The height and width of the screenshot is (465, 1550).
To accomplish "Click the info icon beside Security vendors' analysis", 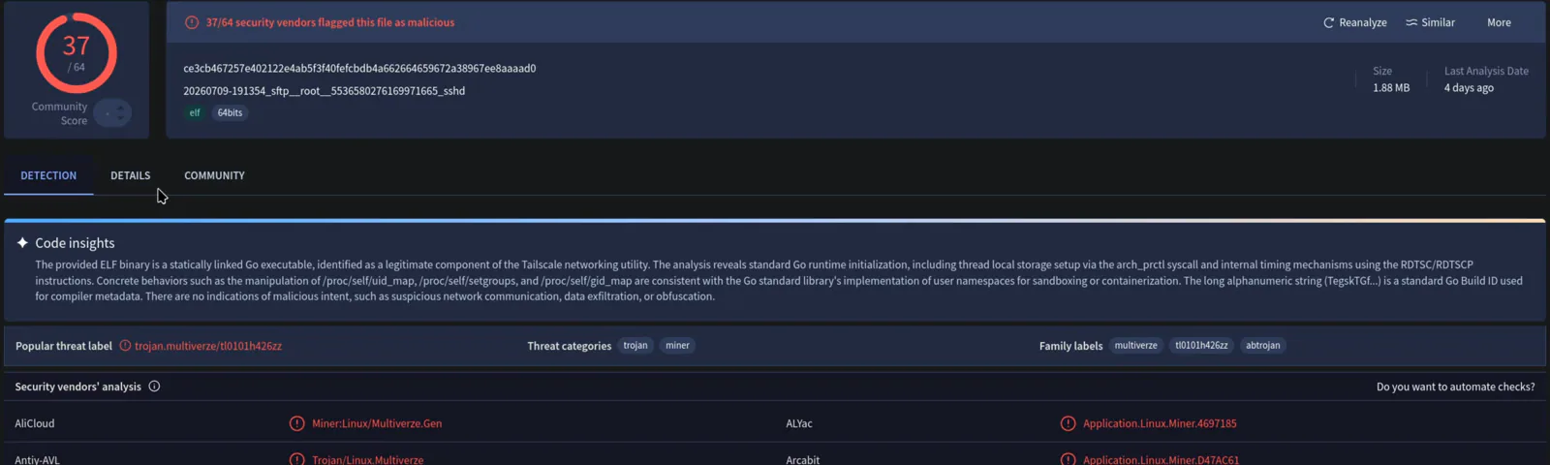I will coord(154,387).
